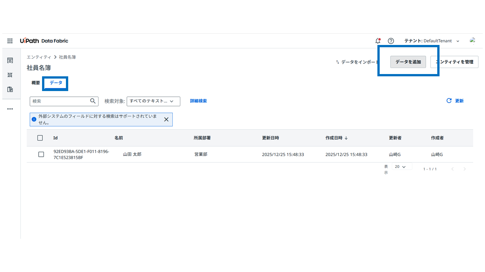Select the Entities icon in the left sidebar
485x272 pixels.
tap(10, 60)
